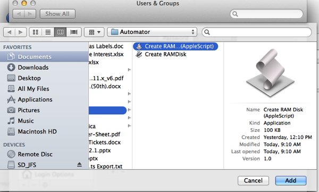Click the Music note icon in sidebar

pyautogui.click(x=11, y=121)
